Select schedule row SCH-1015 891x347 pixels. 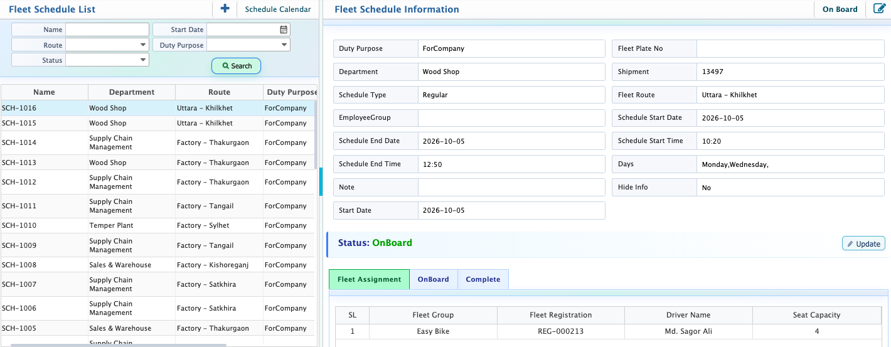(157, 123)
